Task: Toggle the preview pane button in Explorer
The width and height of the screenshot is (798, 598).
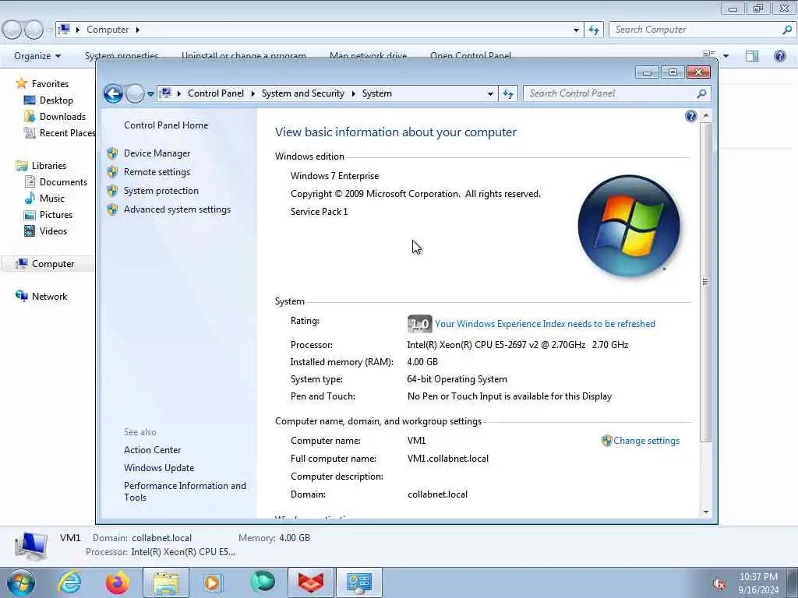Action: (x=752, y=56)
